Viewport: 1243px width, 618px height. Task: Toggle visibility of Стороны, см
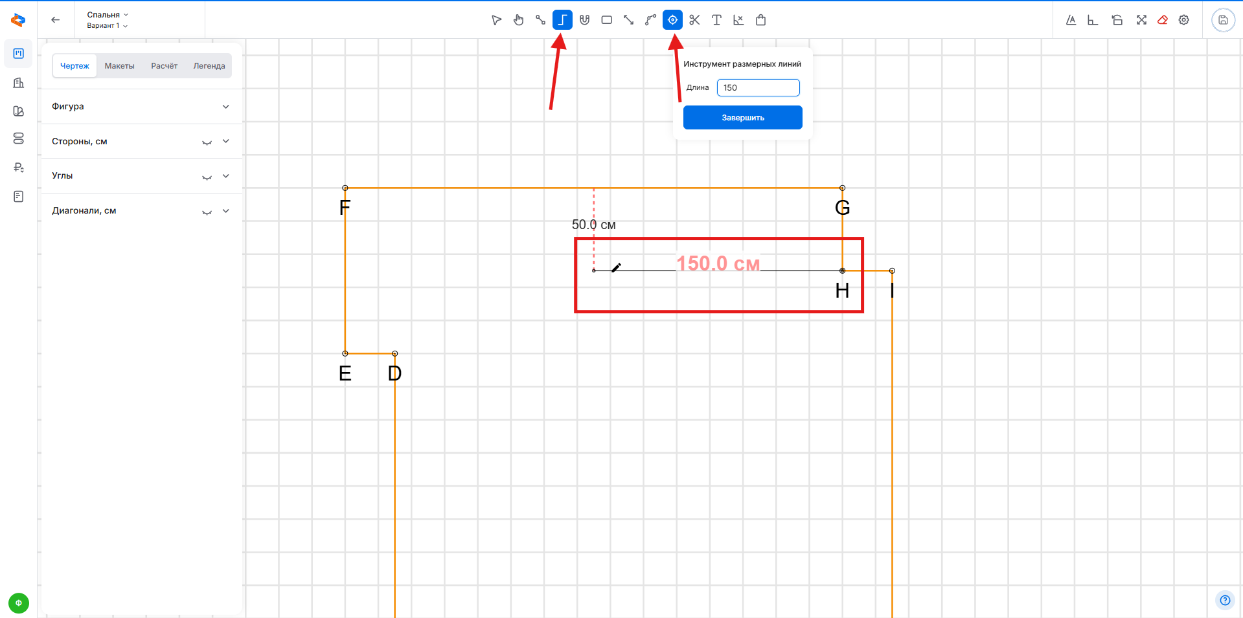[207, 142]
